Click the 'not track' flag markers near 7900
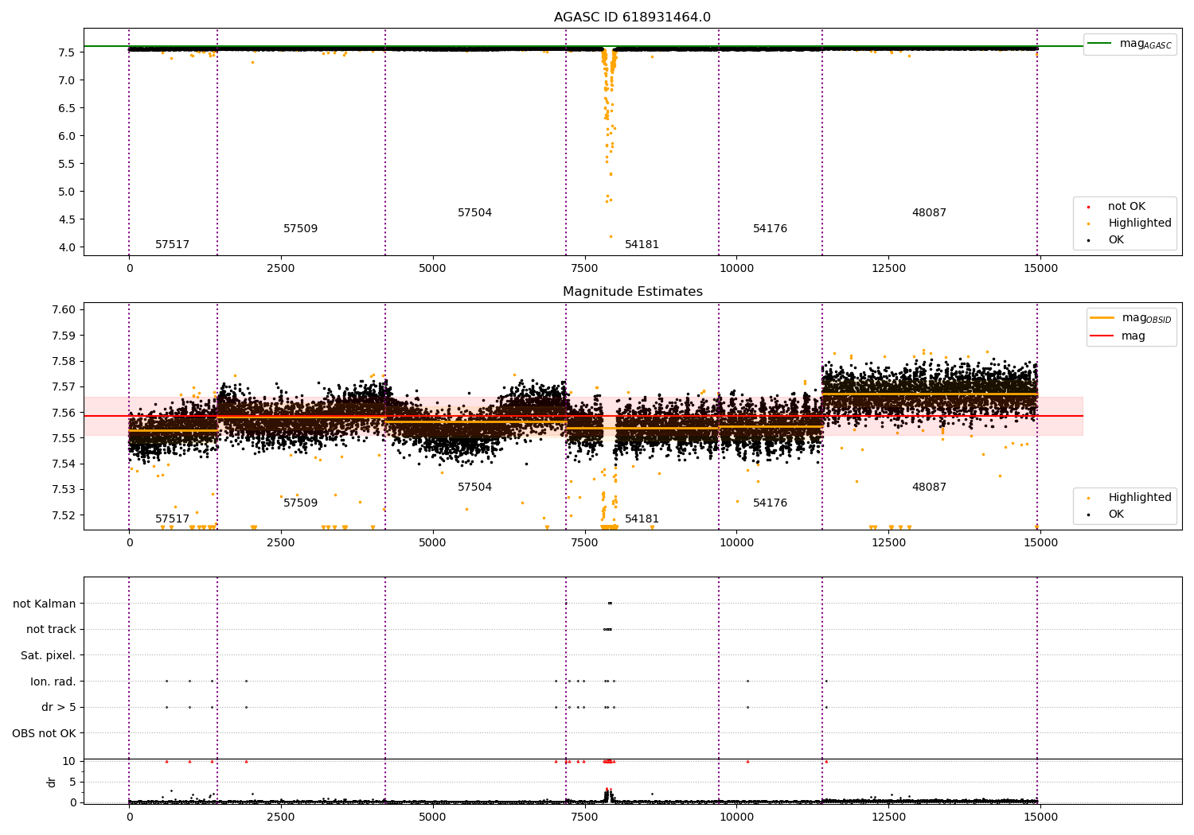The image size is (1194, 835). tap(607, 629)
